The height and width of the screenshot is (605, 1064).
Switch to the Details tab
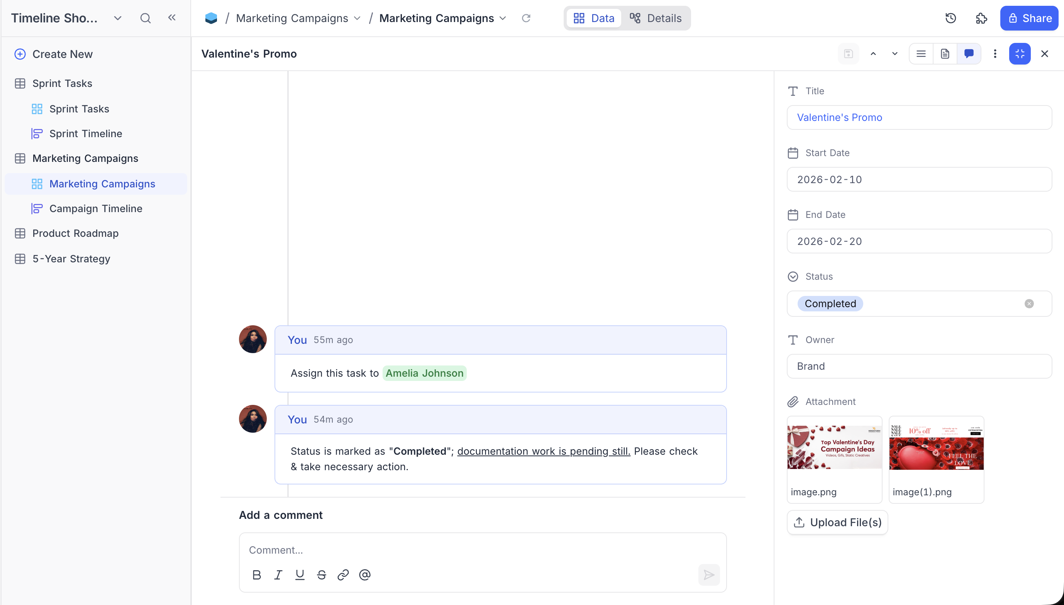click(x=656, y=18)
